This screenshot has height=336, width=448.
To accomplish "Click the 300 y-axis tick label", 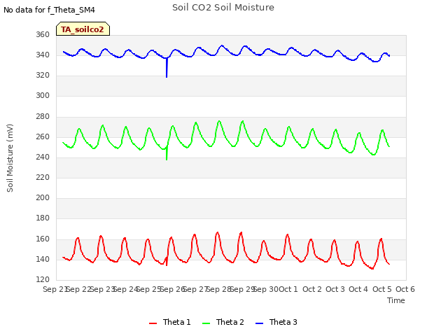I will click(43, 96).
